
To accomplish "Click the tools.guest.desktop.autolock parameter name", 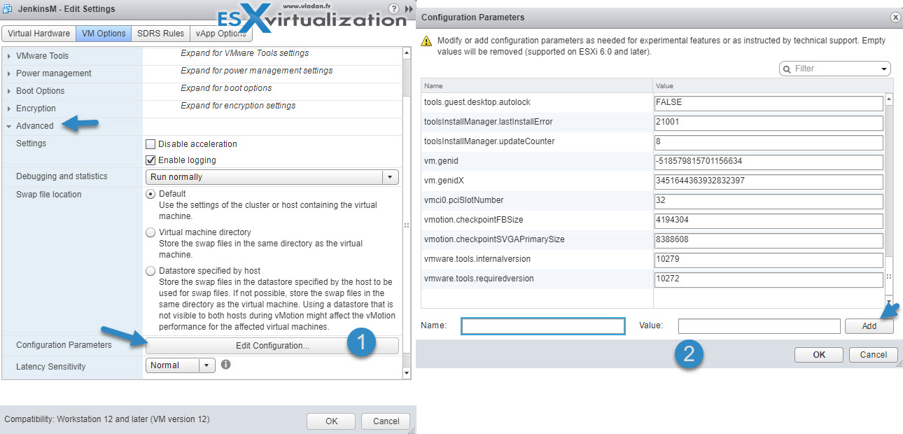I will point(477,102).
